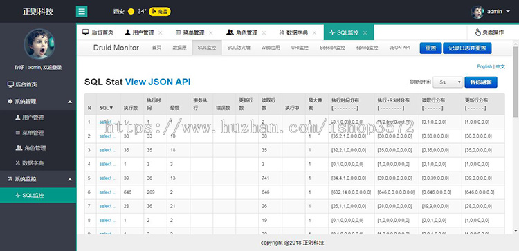Click the Druid Monitor brand title
The width and height of the screenshot is (519, 251).
pos(116,48)
